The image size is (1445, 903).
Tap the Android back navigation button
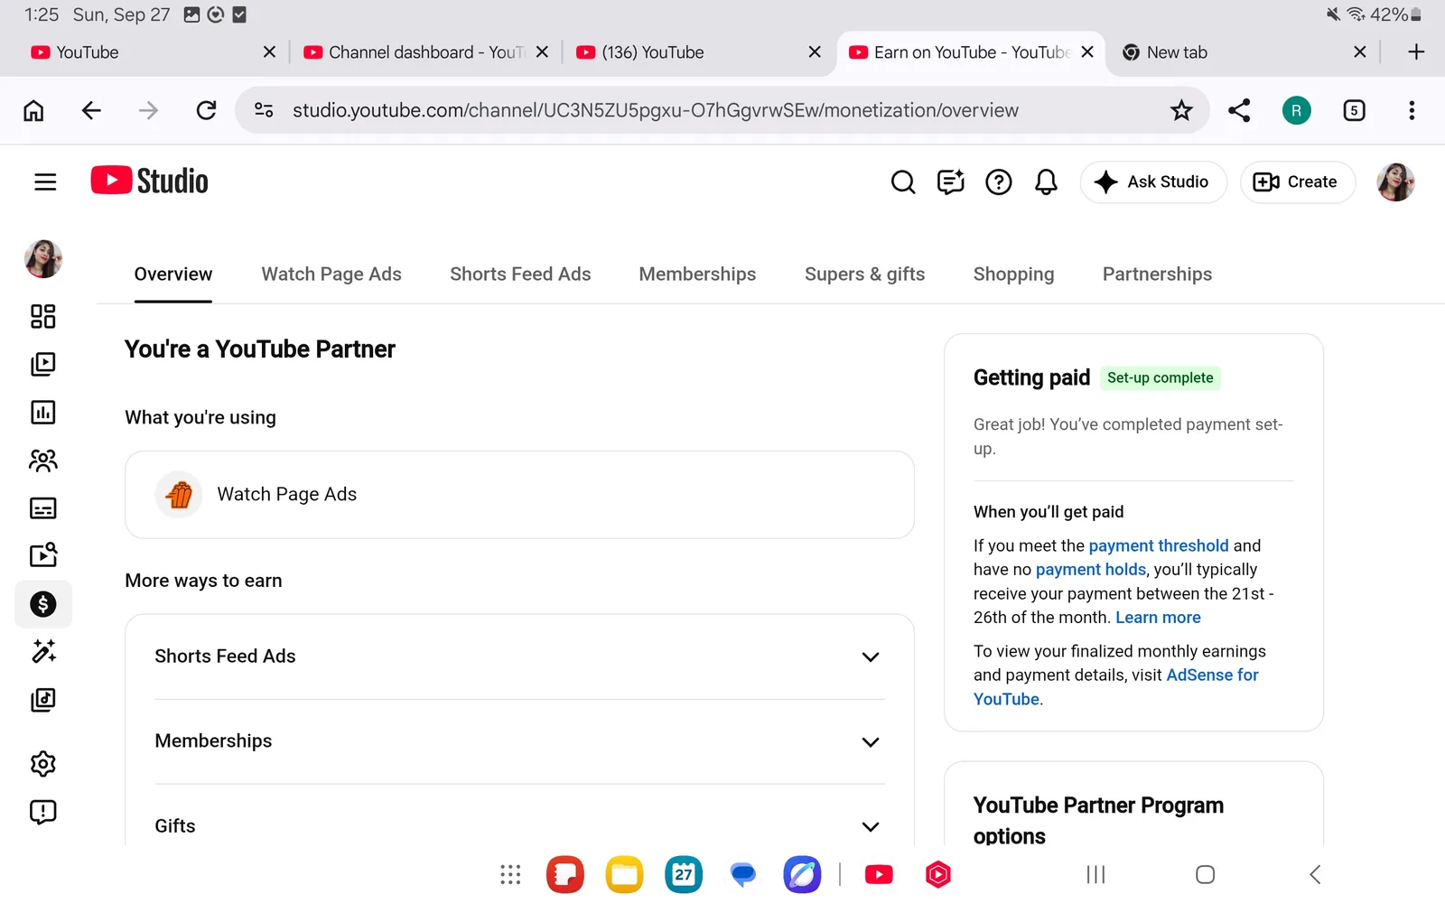click(x=1315, y=874)
